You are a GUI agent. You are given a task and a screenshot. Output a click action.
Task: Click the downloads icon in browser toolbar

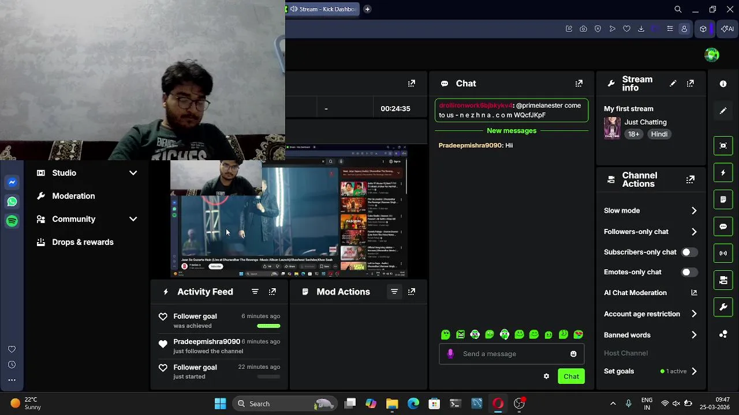click(641, 29)
